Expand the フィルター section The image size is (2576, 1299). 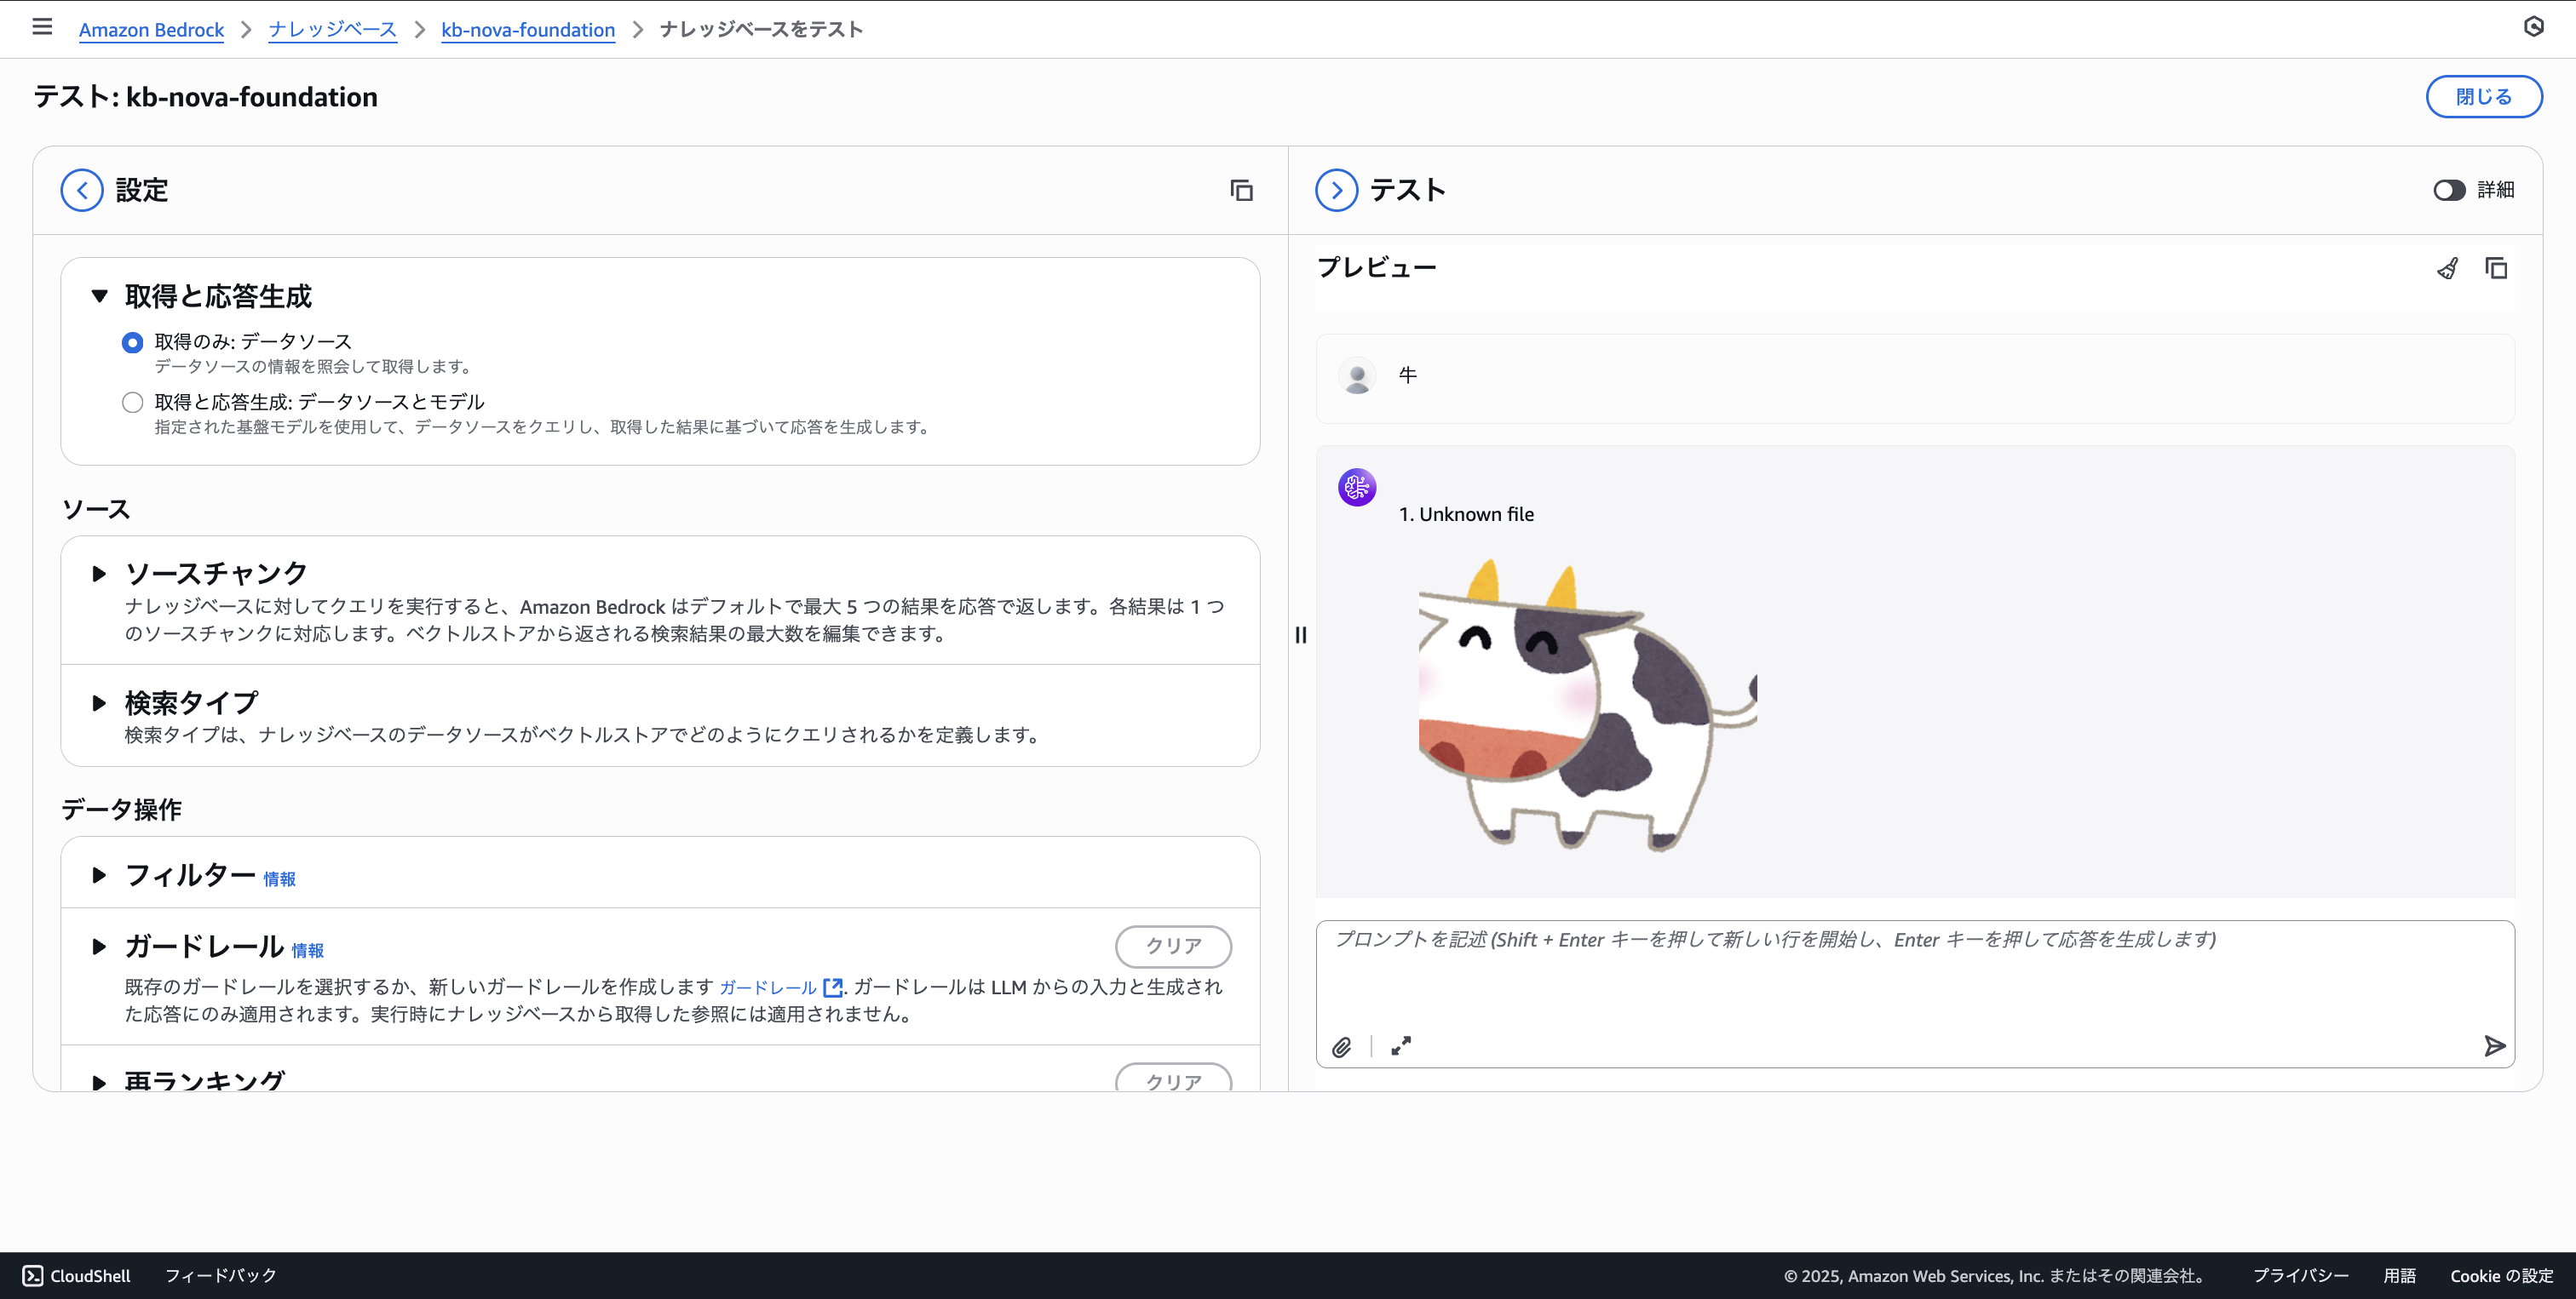coord(99,875)
